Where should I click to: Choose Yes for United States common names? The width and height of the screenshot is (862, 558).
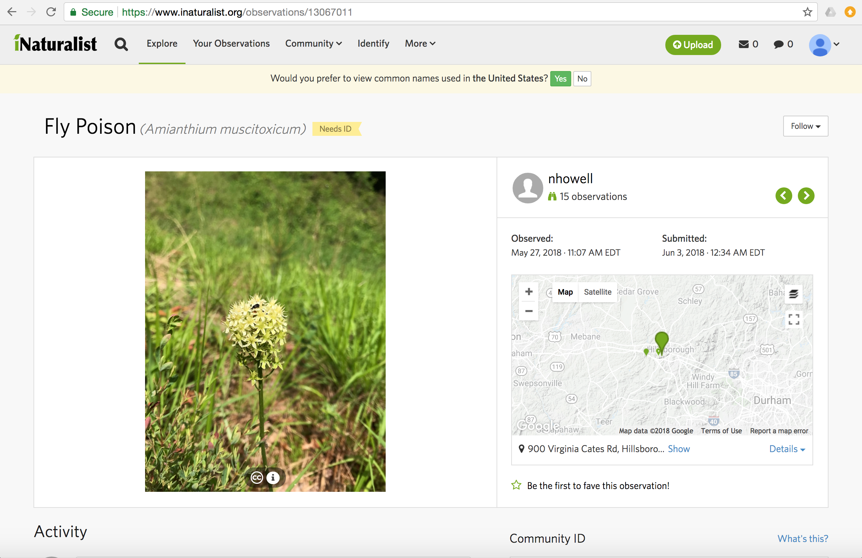560,78
